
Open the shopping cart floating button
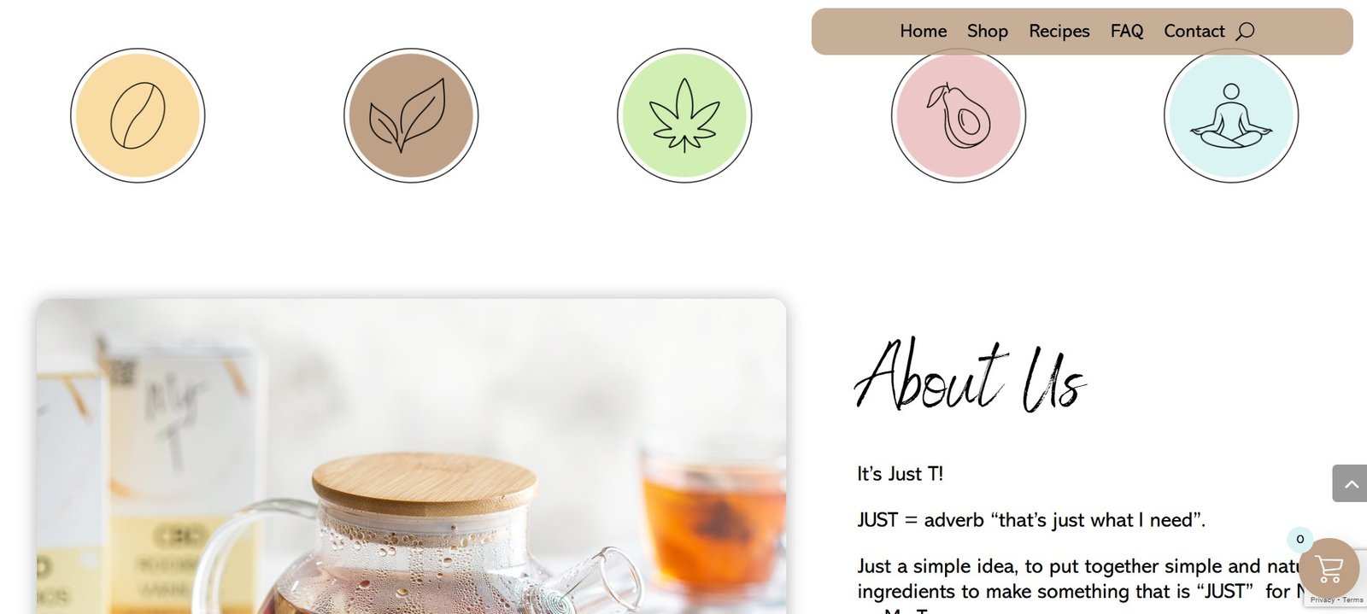point(1329,568)
